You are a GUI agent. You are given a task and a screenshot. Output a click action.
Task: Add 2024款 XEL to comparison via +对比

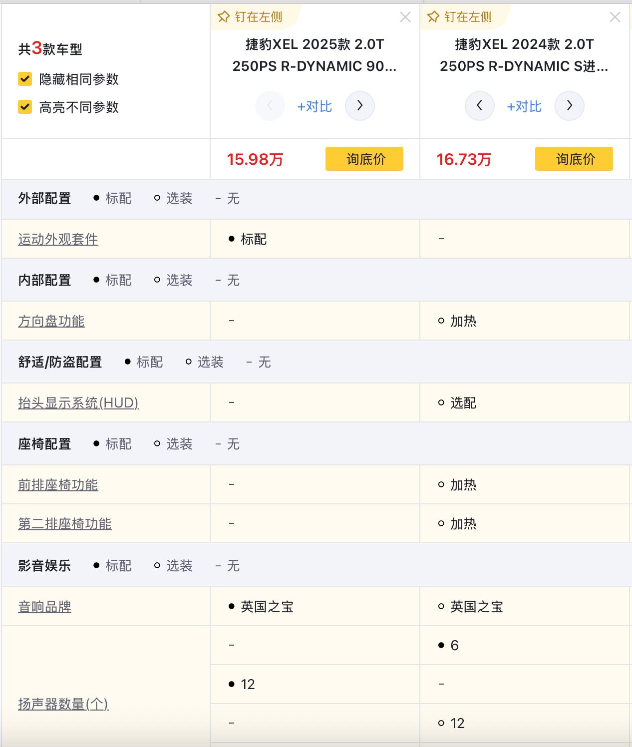click(x=524, y=106)
